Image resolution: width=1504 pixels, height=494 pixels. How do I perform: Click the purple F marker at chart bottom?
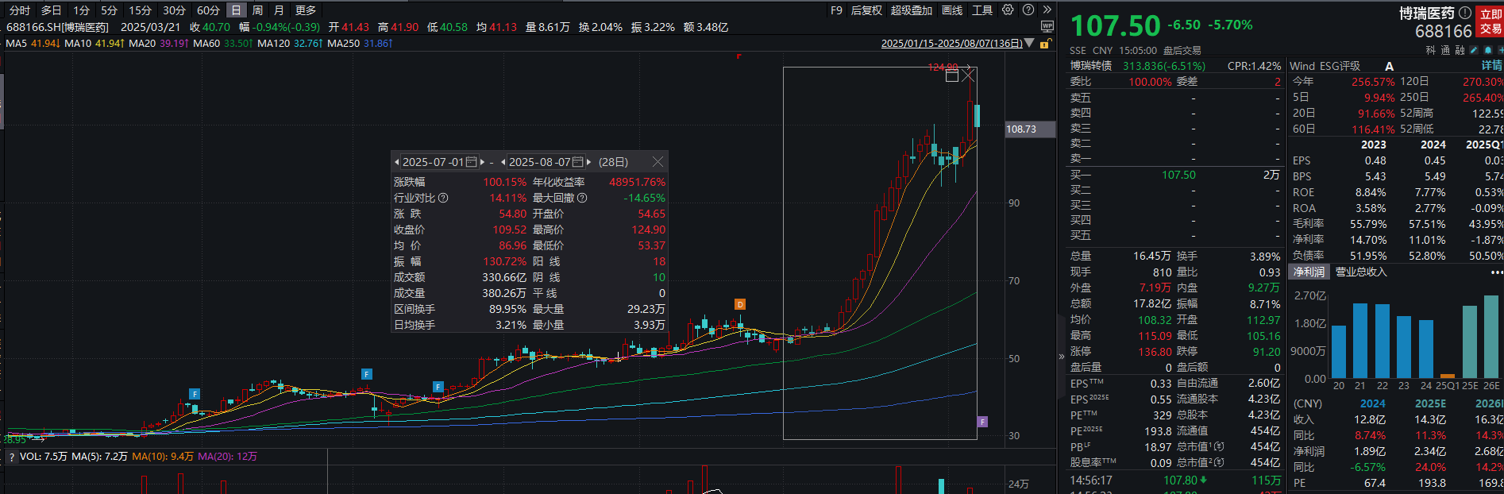click(982, 422)
